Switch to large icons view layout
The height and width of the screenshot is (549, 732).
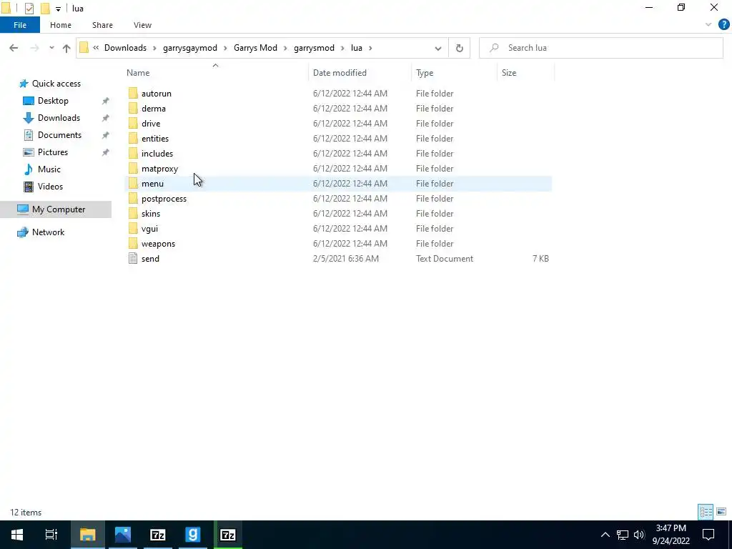(721, 512)
